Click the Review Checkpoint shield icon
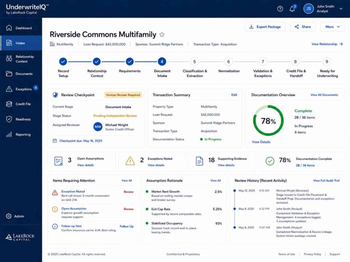This screenshot has height=262, width=350. tap(55, 95)
